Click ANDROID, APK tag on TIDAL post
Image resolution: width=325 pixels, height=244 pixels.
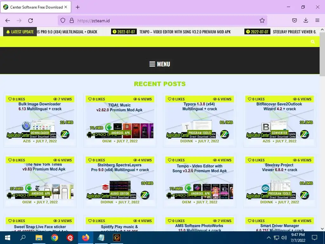(x=120, y=133)
